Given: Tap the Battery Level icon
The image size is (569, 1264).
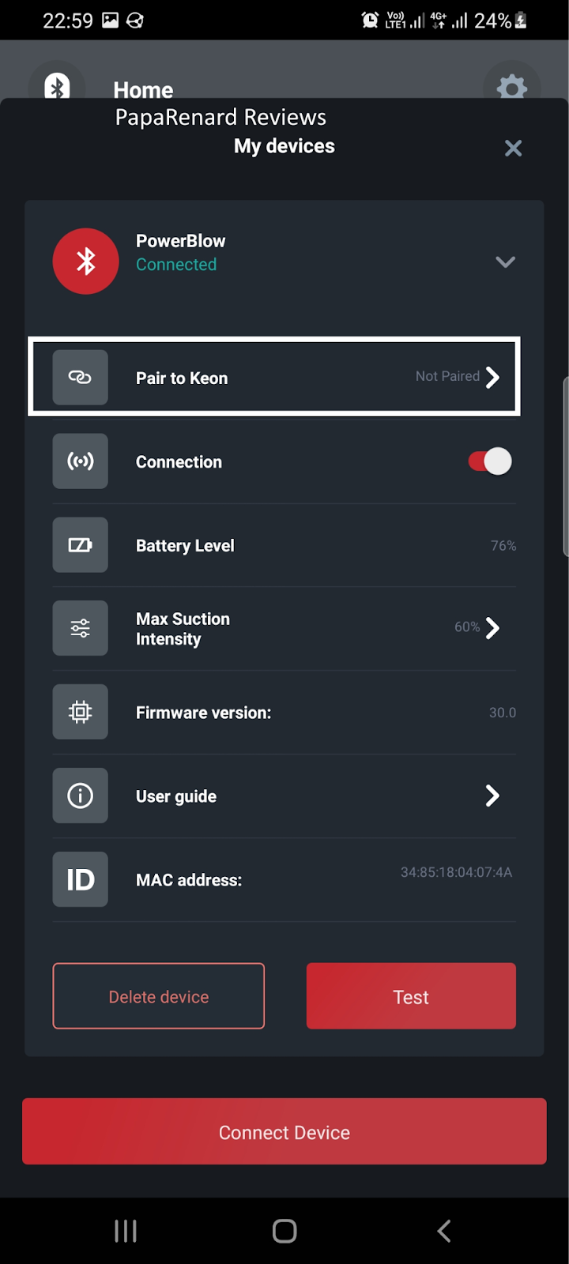Looking at the screenshot, I should point(80,545).
